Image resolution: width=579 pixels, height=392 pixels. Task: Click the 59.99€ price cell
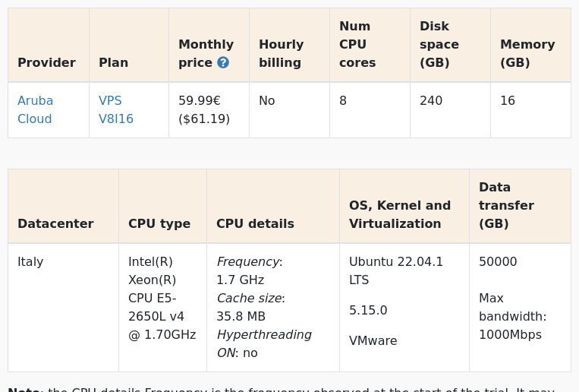[x=200, y=100]
